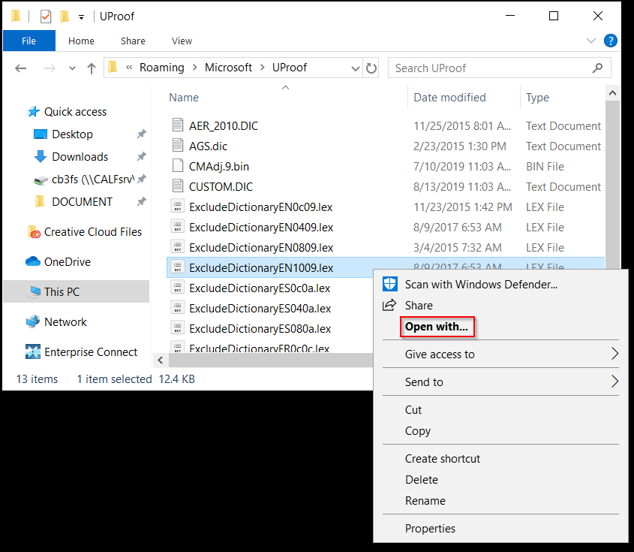Click the Share icon in the context menu
634x552 pixels.
click(x=389, y=305)
